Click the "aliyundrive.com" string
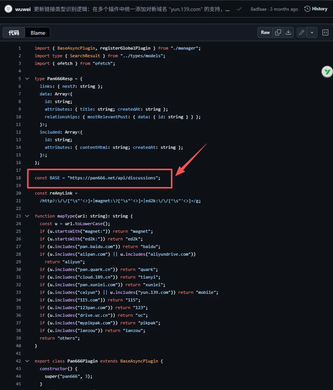 pos(169,254)
